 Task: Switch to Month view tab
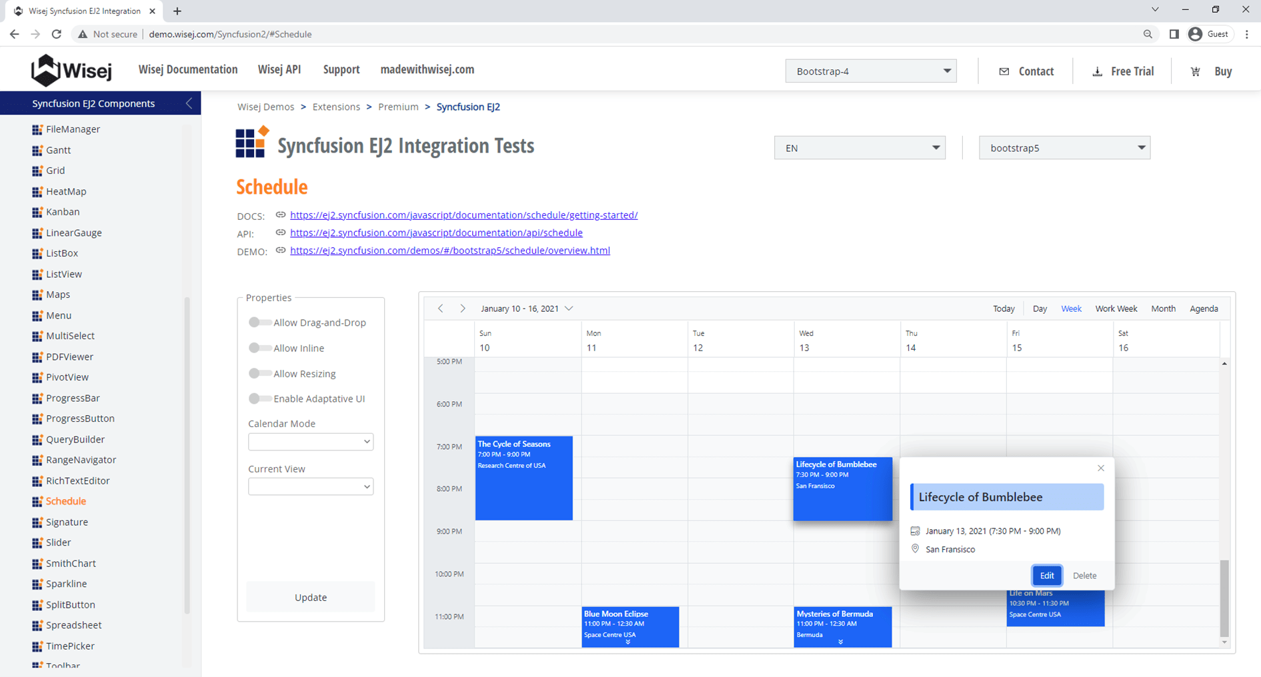click(x=1163, y=309)
